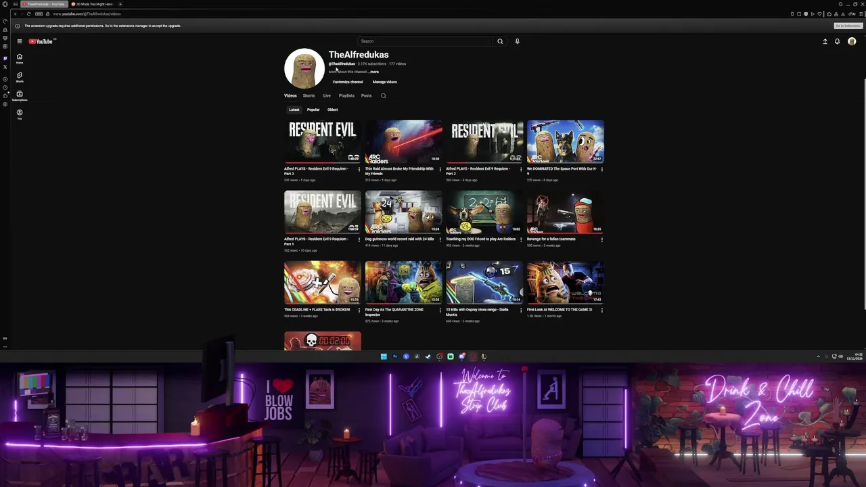Click the browser address bar URL
Screen dimensions: 866x487
[x=87, y=14]
